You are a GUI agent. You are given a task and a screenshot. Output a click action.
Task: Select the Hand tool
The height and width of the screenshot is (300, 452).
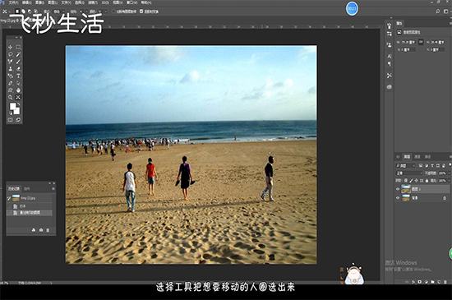(18, 90)
